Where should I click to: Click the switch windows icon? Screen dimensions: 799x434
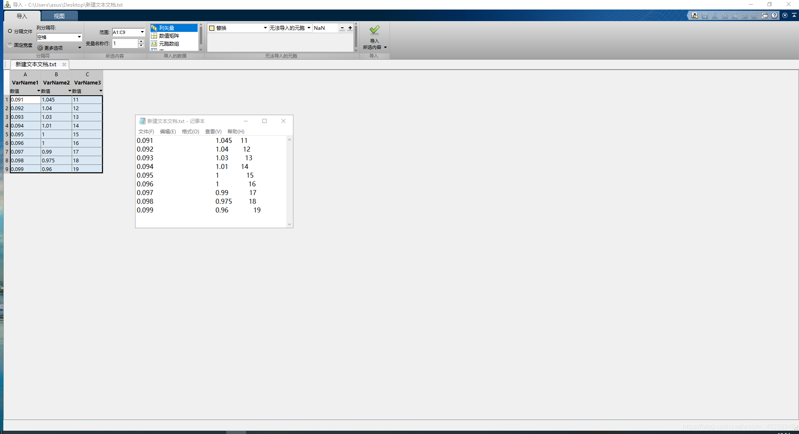765,16
